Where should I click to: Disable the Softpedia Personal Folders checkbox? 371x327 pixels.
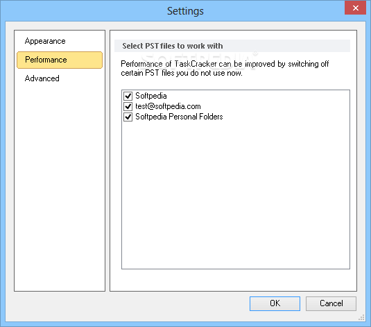tap(128, 117)
